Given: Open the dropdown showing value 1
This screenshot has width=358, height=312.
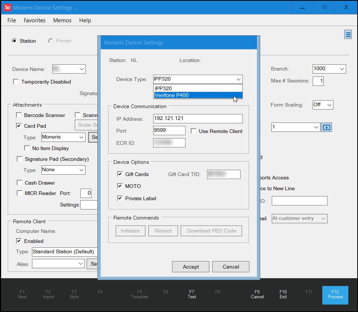Looking at the screenshot, I should tap(316, 127).
